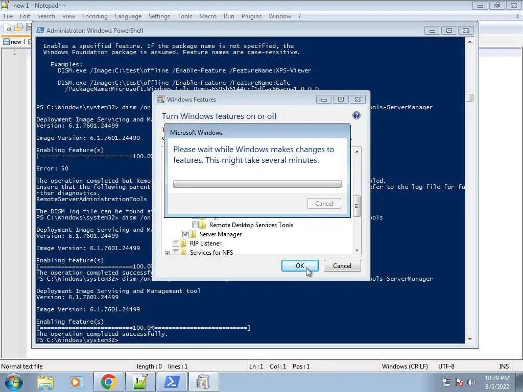Click the features list scroll-up arrow
Viewport: 523px width, 392px height.
point(357,151)
